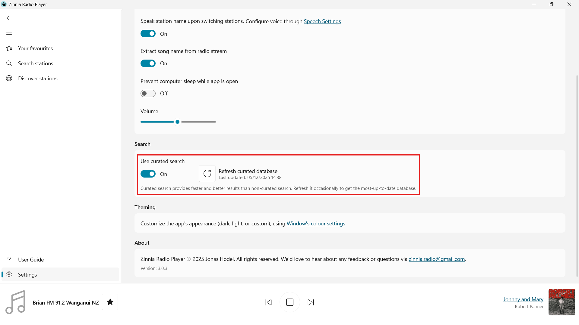The width and height of the screenshot is (579, 325).
Task: Restore down the app window
Action: pos(552,4)
